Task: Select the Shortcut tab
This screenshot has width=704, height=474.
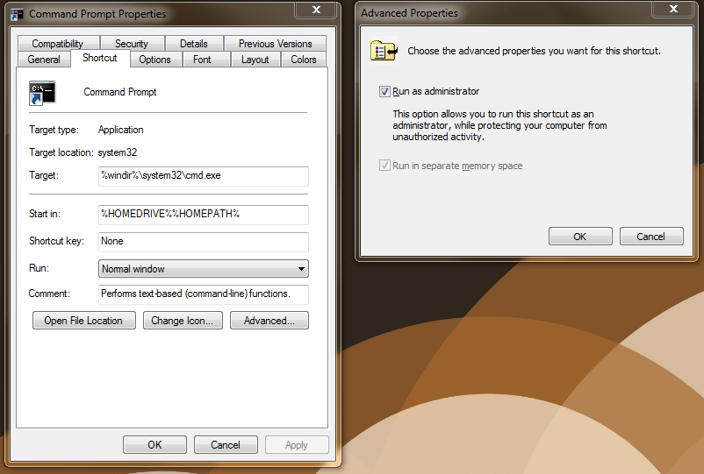Action: (x=100, y=58)
